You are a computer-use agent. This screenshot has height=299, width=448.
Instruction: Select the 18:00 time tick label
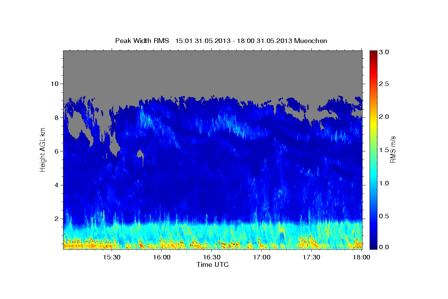pyautogui.click(x=361, y=258)
